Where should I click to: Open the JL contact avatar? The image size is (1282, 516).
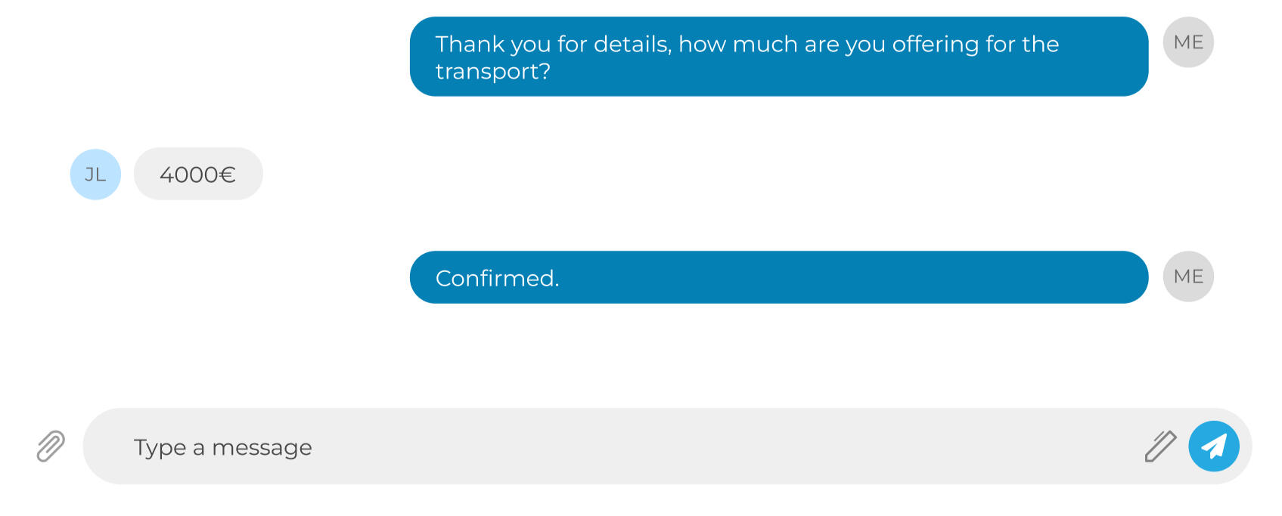point(95,175)
